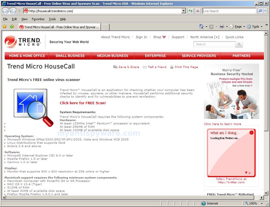Open the Tools menu in menu bar

pos(52,19)
